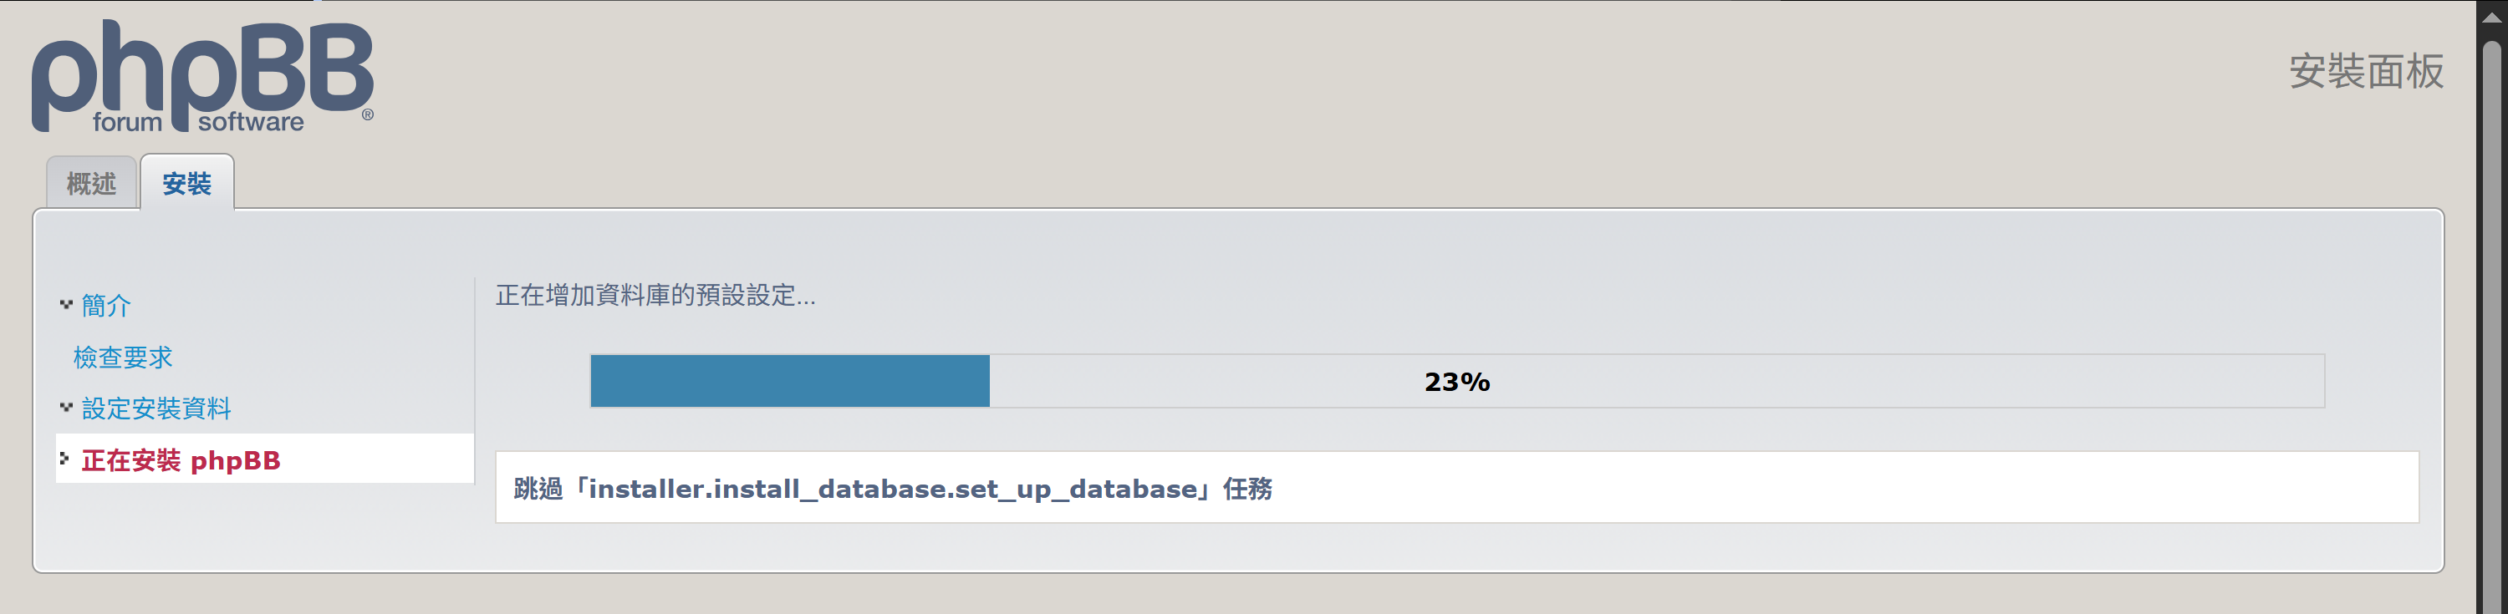Click the forum software text under the logo
This screenshot has height=614, width=2508.
tap(199, 123)
